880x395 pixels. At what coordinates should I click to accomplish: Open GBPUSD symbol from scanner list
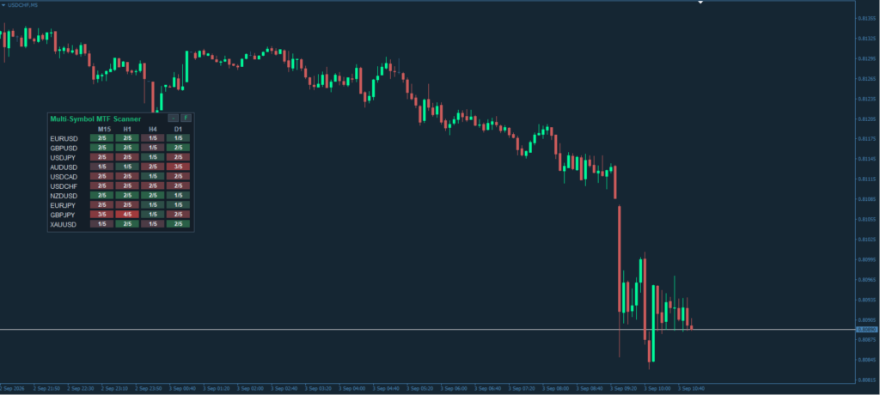(x=64, y=148)
